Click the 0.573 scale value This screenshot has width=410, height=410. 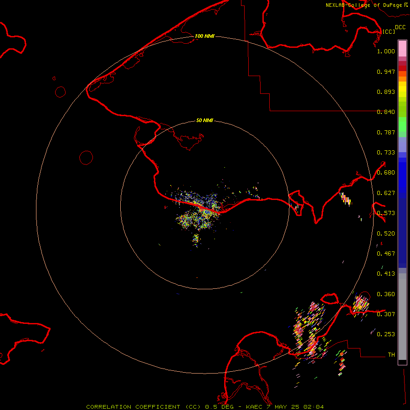[x=386, y=213]
